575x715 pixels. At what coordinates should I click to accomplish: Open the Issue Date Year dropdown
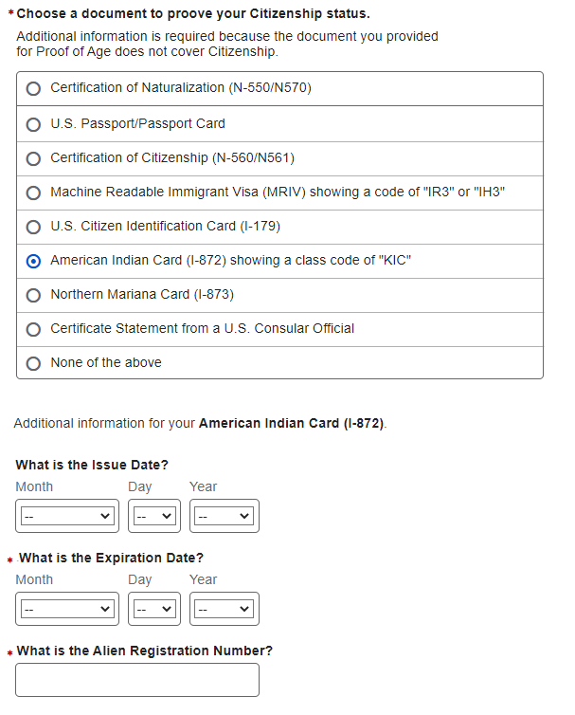pyautogui.click(x=224, y=516)
